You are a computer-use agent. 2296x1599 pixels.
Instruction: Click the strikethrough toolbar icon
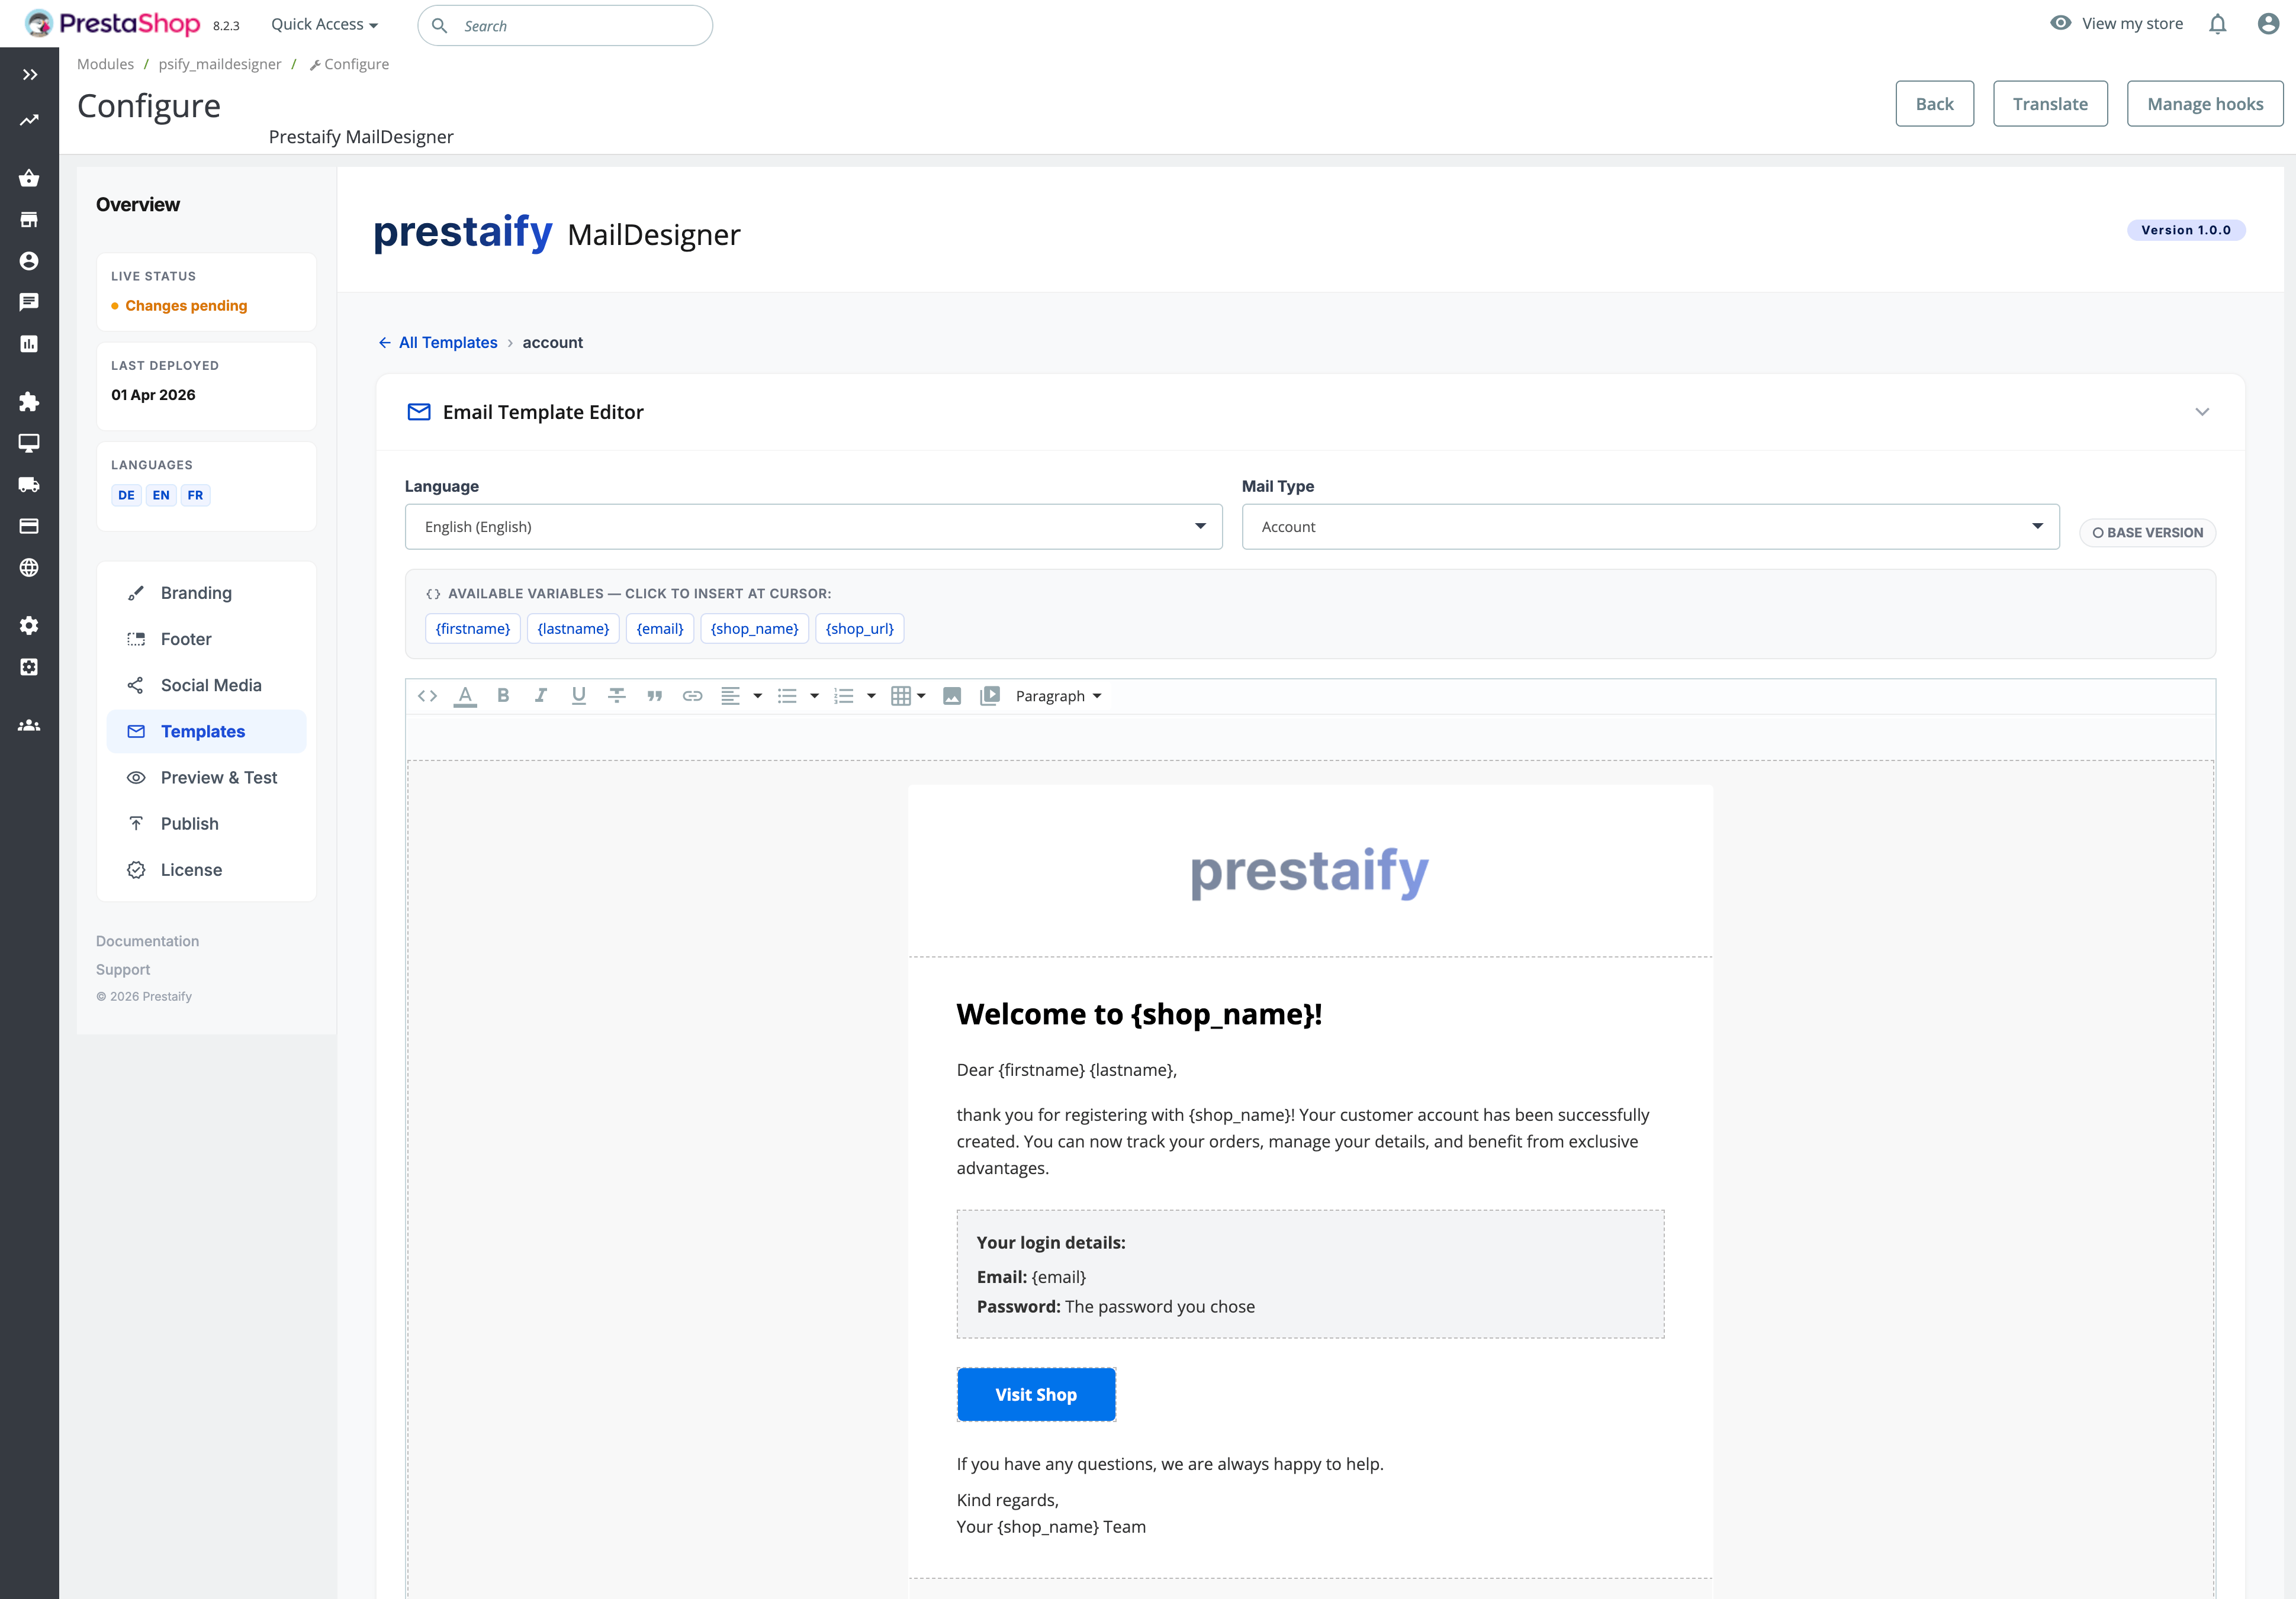click(x=617, y=697)
